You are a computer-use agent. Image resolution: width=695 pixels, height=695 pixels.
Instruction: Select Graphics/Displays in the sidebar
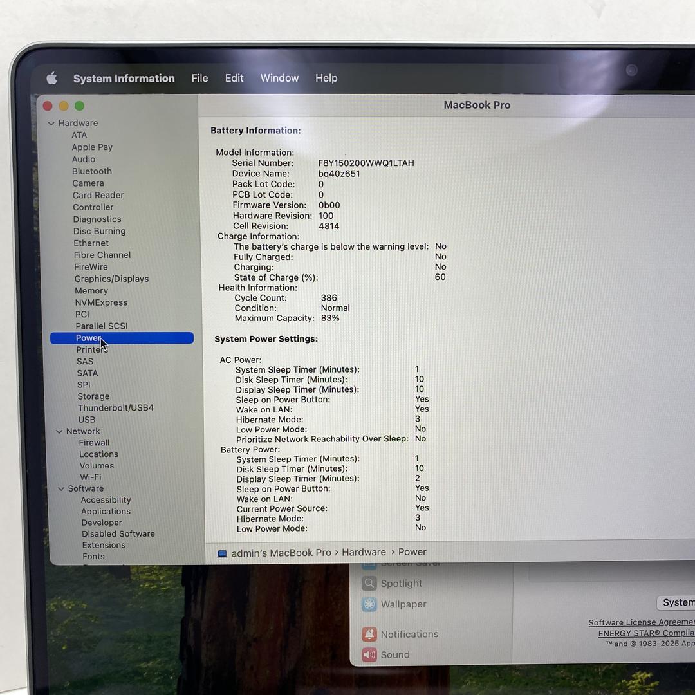pos(112,279)
